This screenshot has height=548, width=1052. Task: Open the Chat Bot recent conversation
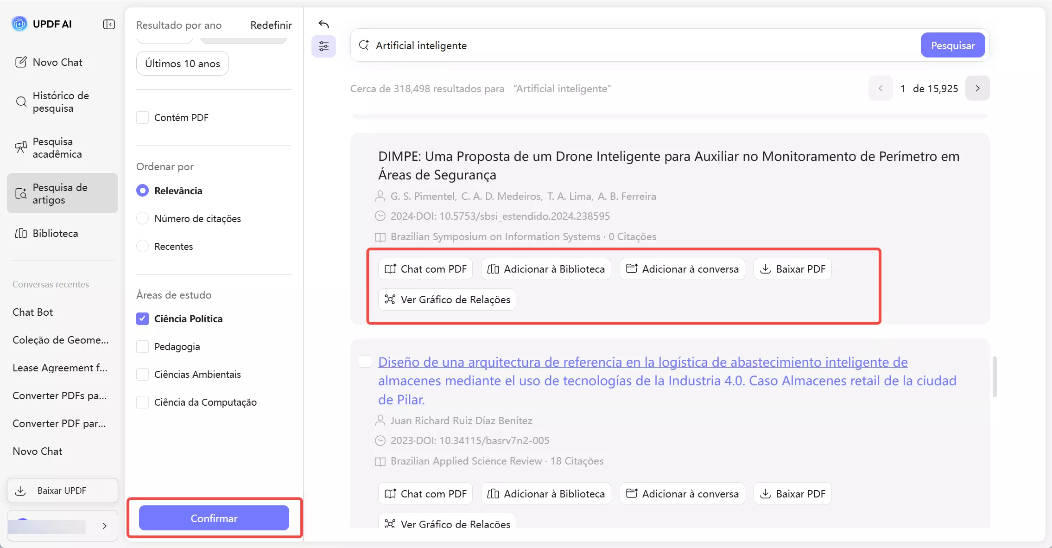pyautogui.click(x=32, y=312)
